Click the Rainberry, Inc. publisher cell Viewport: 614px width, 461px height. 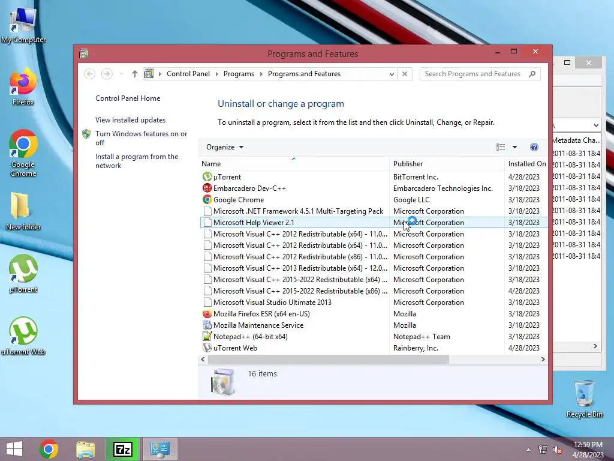416,348
